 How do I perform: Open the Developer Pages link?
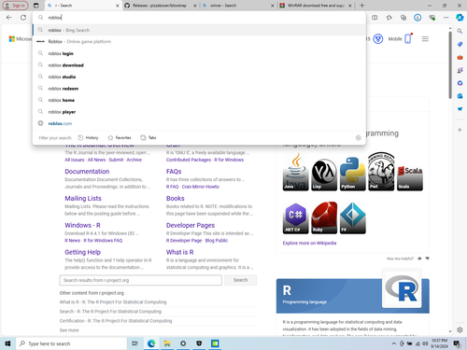(x=191, y=225)
